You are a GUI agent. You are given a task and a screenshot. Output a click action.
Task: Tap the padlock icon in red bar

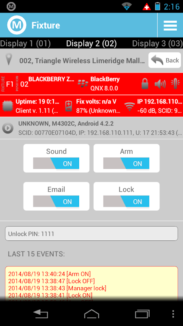coord(145,84)
